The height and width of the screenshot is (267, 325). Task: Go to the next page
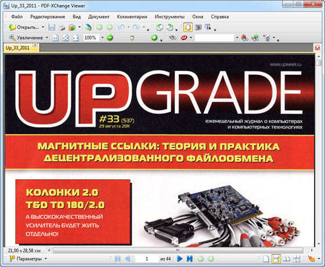tap(180, 258)
